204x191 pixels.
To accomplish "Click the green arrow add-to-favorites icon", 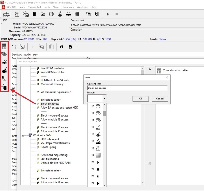I will (150, 69).
